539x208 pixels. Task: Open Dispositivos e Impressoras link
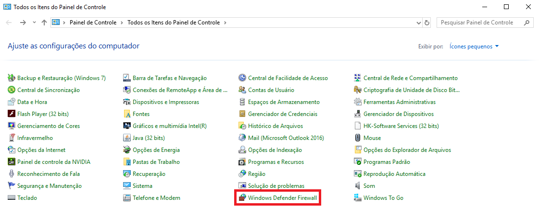166,102
